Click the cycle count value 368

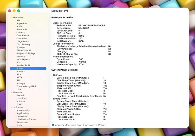tap(81, 59)
